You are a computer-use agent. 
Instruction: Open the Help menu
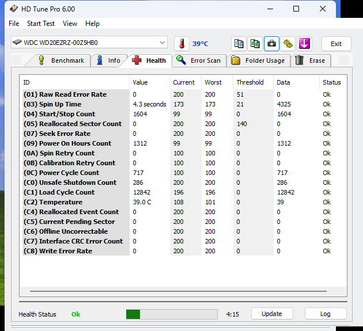tap(92, 24)
